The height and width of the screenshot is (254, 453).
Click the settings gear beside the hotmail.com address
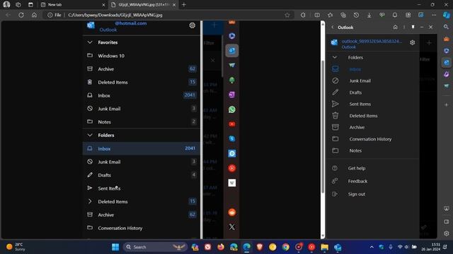[x=192, y=25]
